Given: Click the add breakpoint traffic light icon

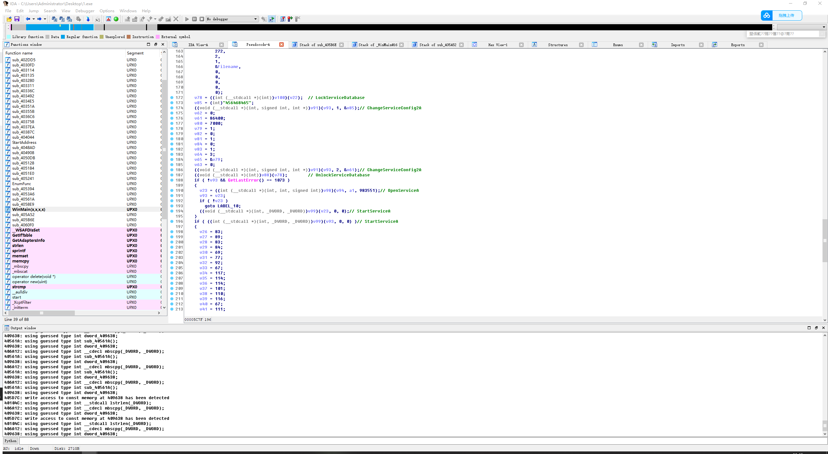Looking at the screenshot, I should (290, 19).
